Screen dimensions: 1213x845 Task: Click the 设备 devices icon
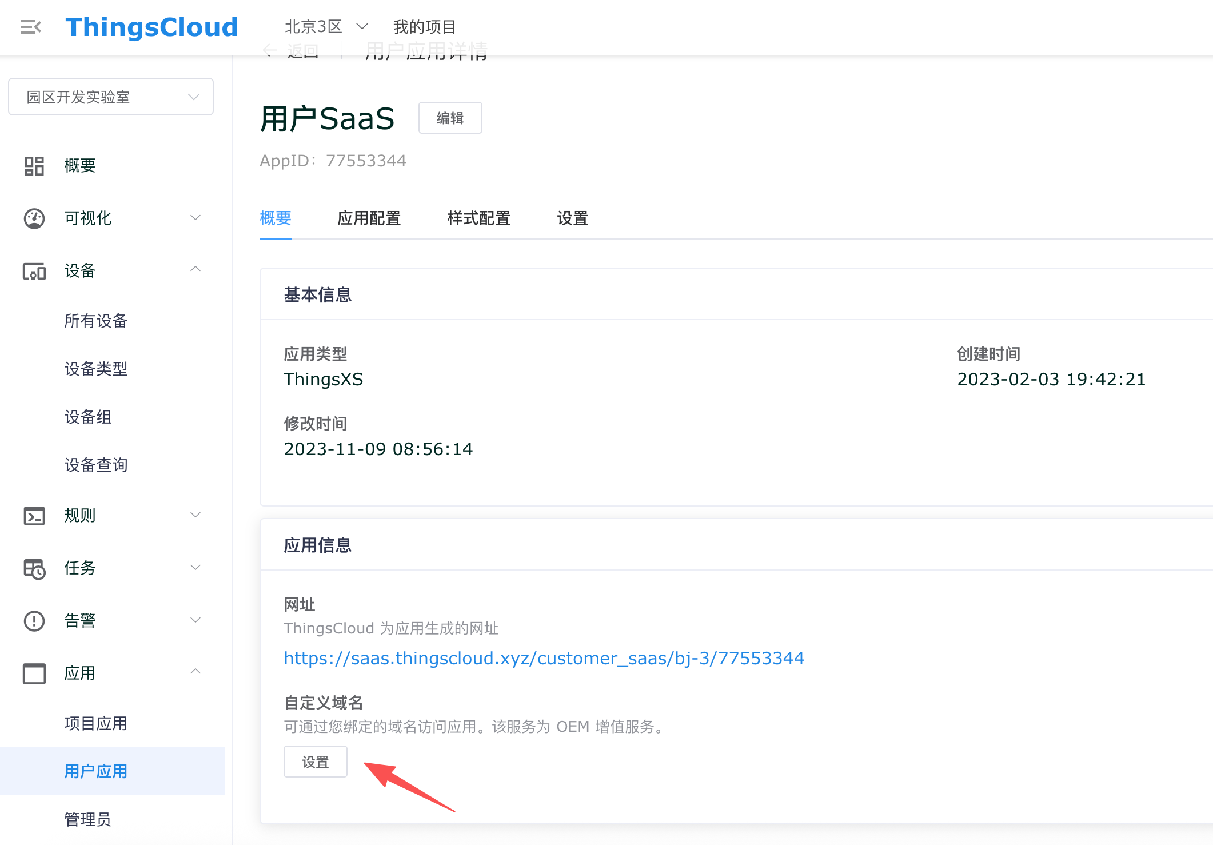point(34,271)
